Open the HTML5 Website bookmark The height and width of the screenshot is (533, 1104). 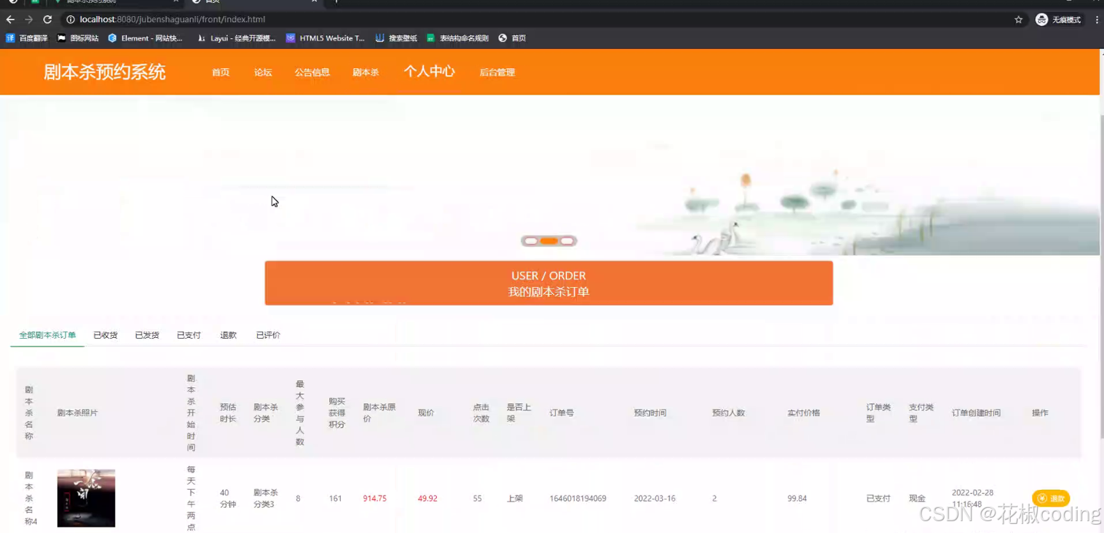(325, 38)
